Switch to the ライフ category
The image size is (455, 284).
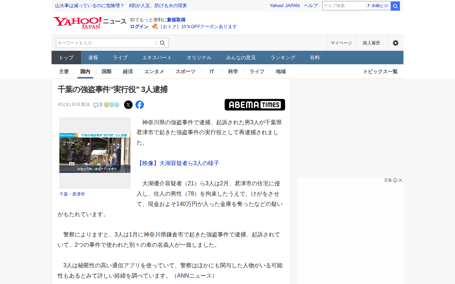pos(257,71)
